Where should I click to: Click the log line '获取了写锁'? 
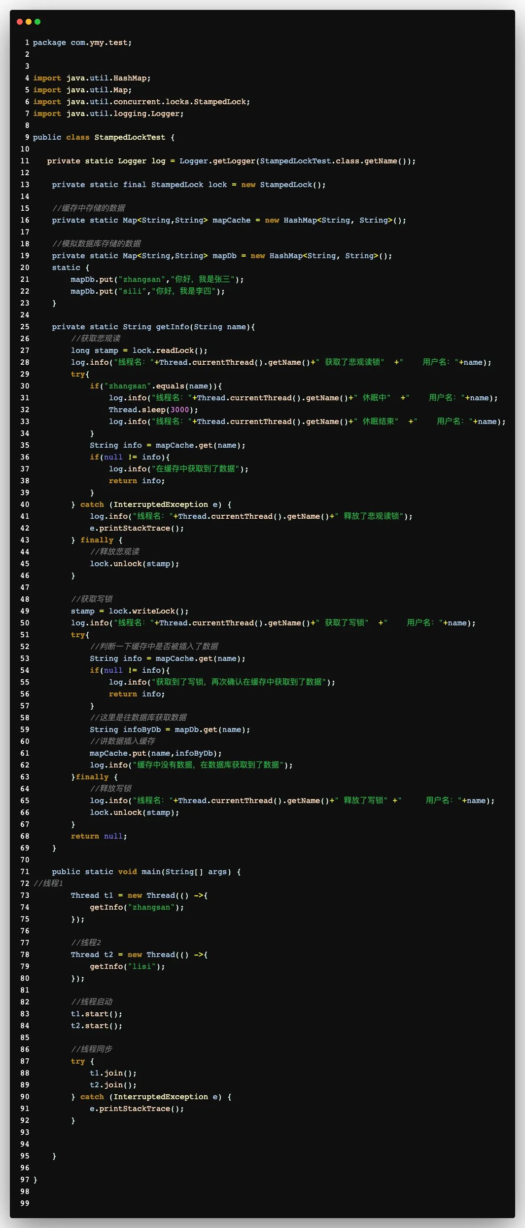(x=273, y=623)
